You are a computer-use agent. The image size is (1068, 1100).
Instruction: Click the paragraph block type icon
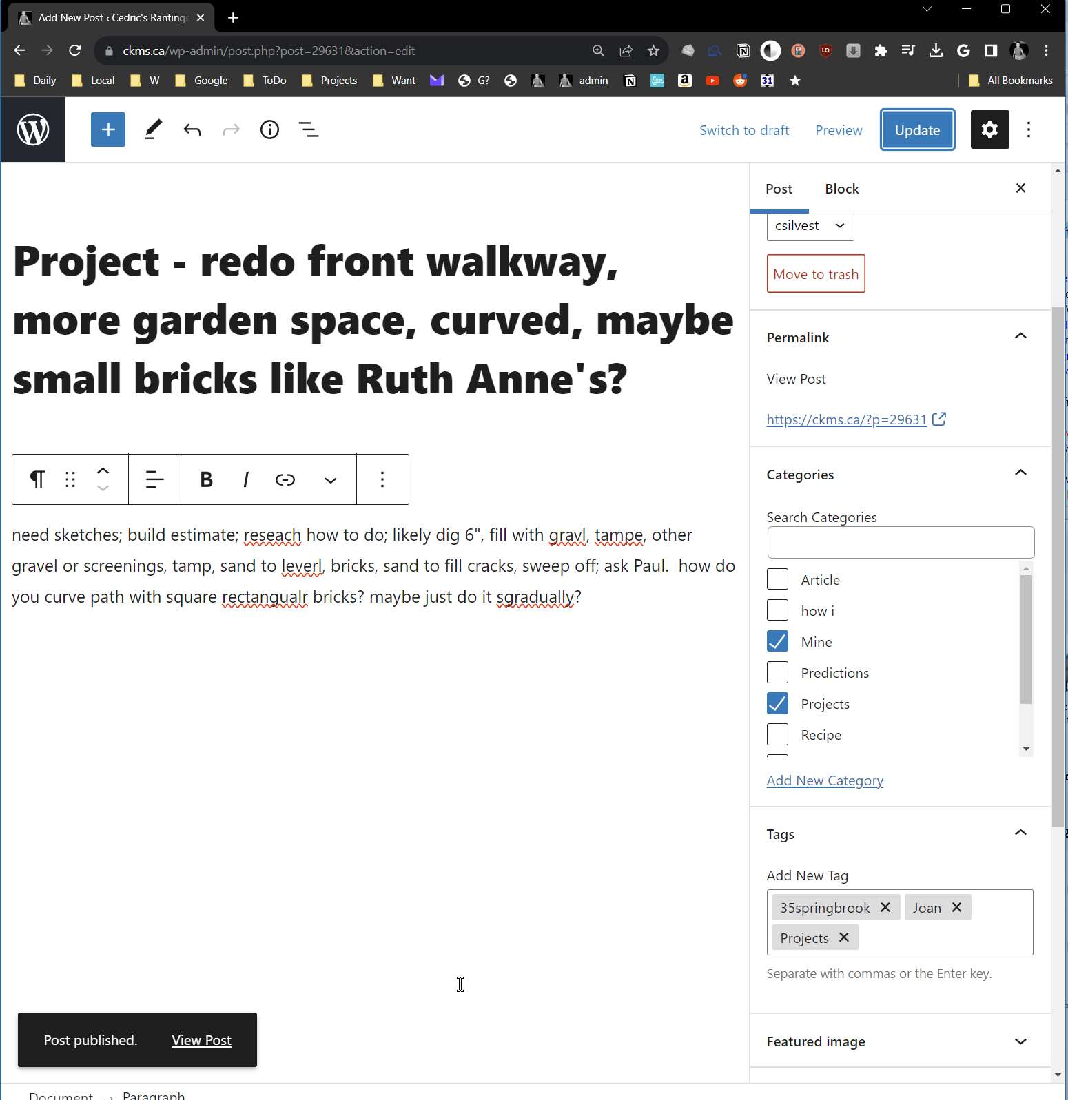point(37,479)
